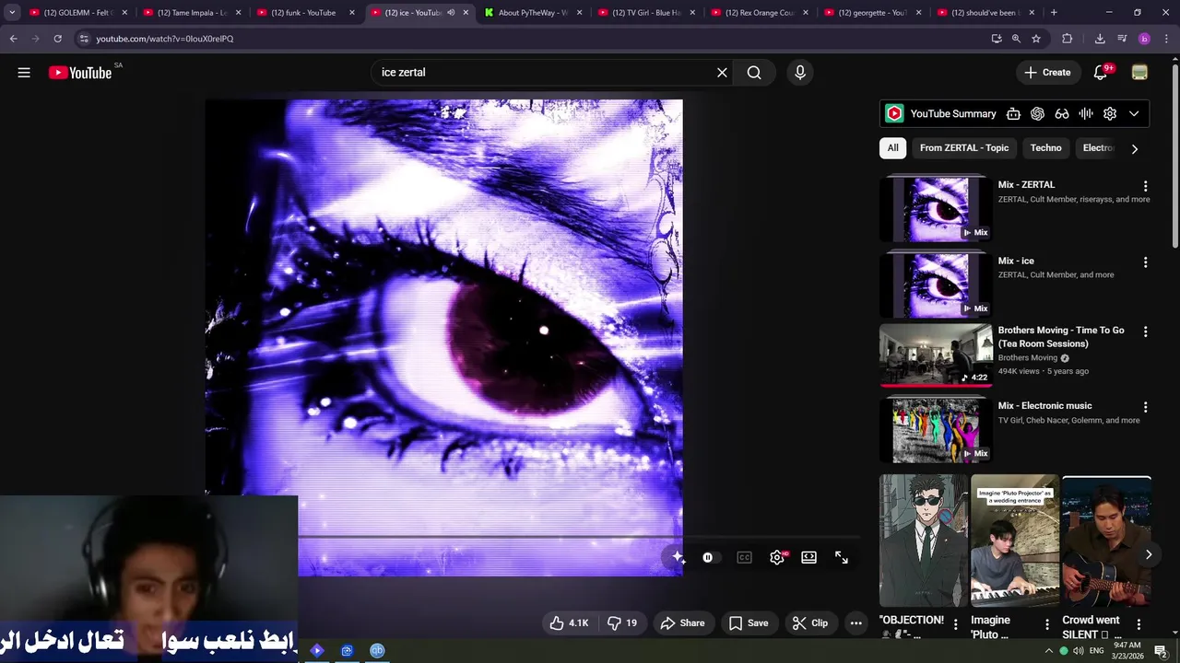
Task: Bookmark this page with star
Action: pyautogui.click(x=1036, y=39)
